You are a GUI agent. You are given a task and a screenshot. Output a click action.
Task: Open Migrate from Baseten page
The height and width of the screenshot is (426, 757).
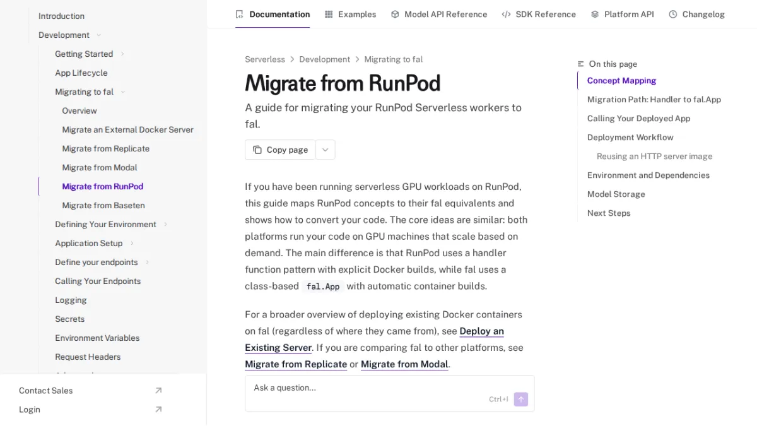click(x=103, y=205)
